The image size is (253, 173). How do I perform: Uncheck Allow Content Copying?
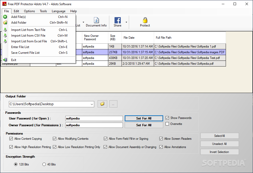[11, 139]
